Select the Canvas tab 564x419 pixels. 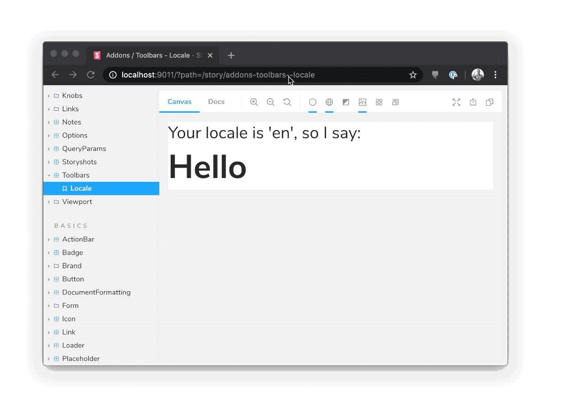[180, 102]
